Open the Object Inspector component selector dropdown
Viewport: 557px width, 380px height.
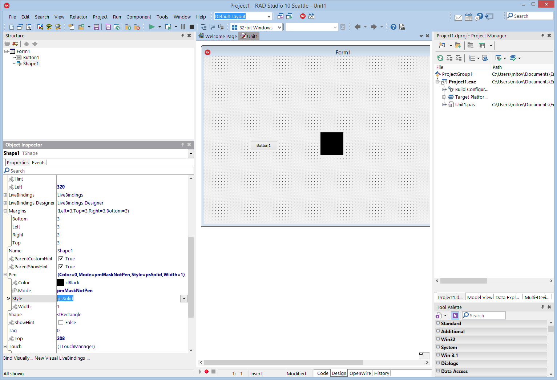coord(191,154)
